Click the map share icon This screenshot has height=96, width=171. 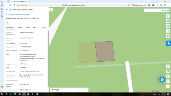pos(168,31)
